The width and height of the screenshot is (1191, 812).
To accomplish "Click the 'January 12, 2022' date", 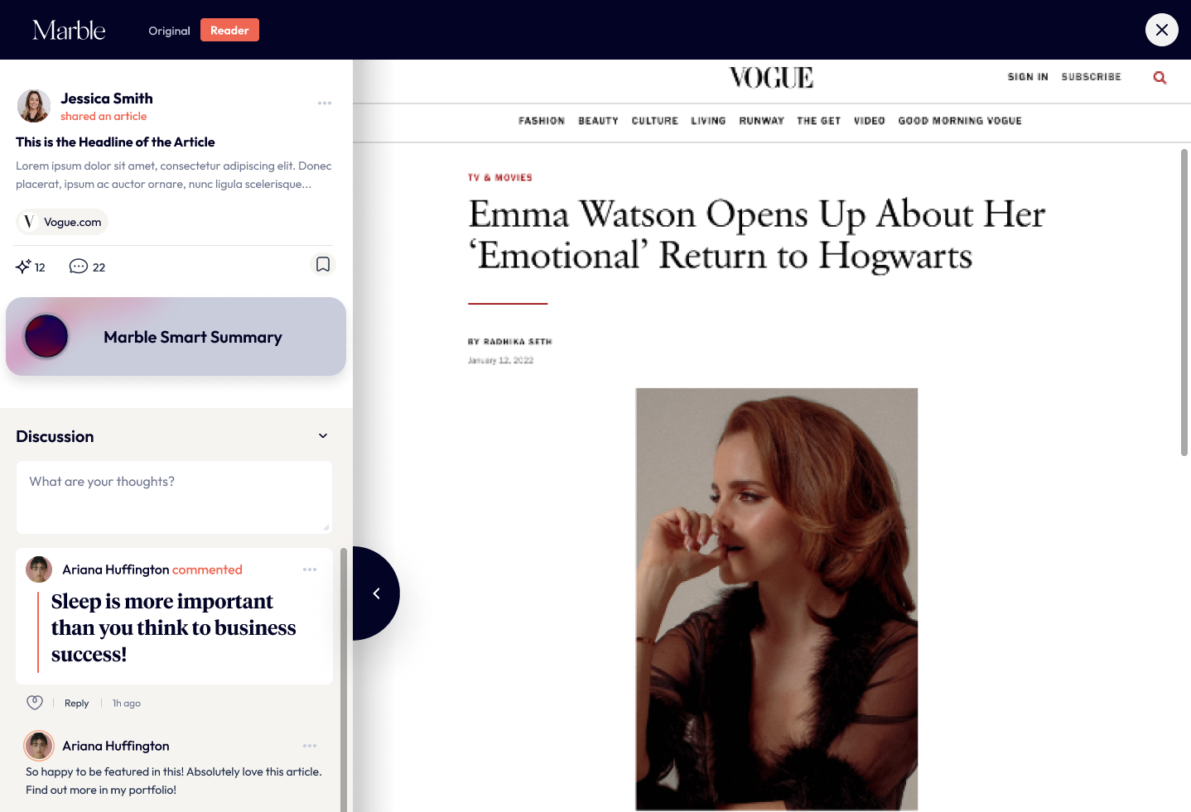I will [500, 361].
